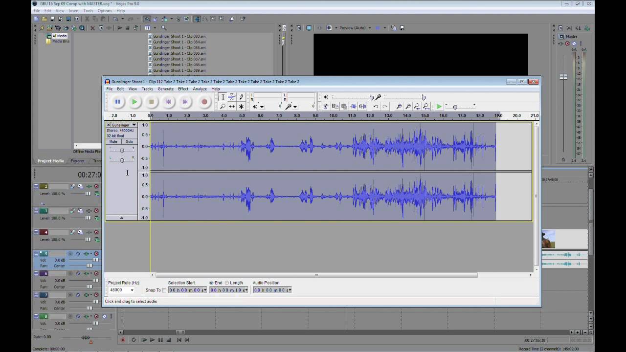The image size is (626, 352).
Task: Click Vegas transport Record button
Action: 123,340
